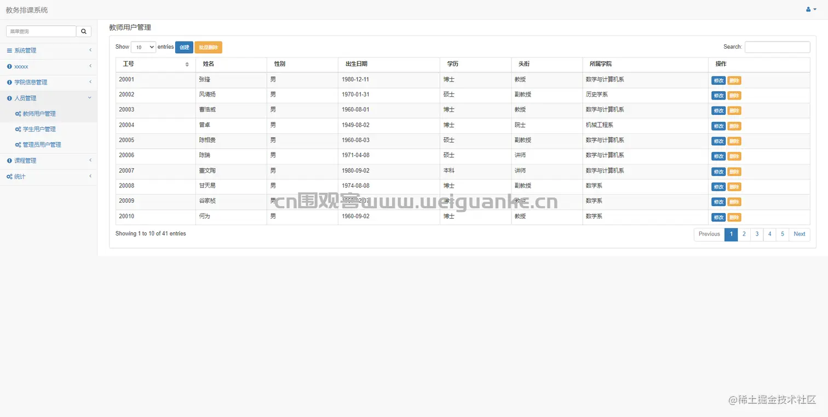This screenshot has height=417, width=828.
Task: Click 删除 for teacher 20009
Action: (x=734, y=202)
